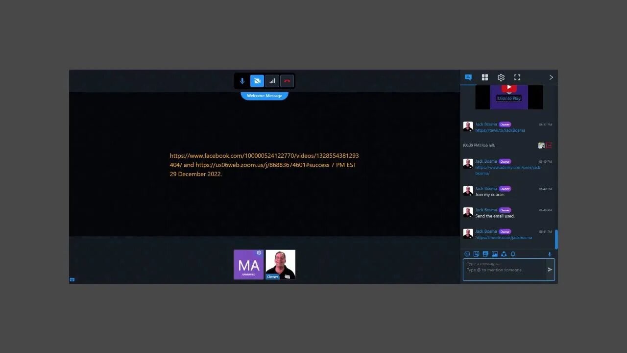Open the emoji picker
The image size is (627, 353).
coord(467,254)
